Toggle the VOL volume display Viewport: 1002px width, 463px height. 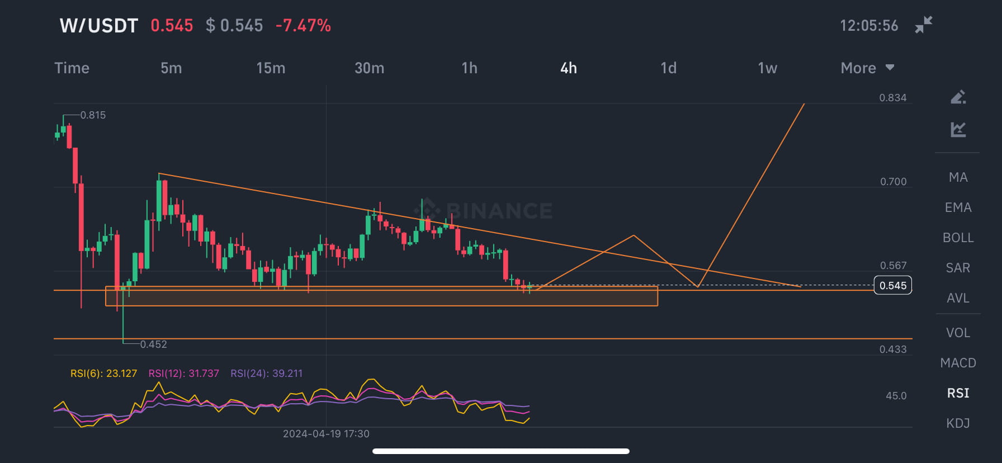coord(958,332)
